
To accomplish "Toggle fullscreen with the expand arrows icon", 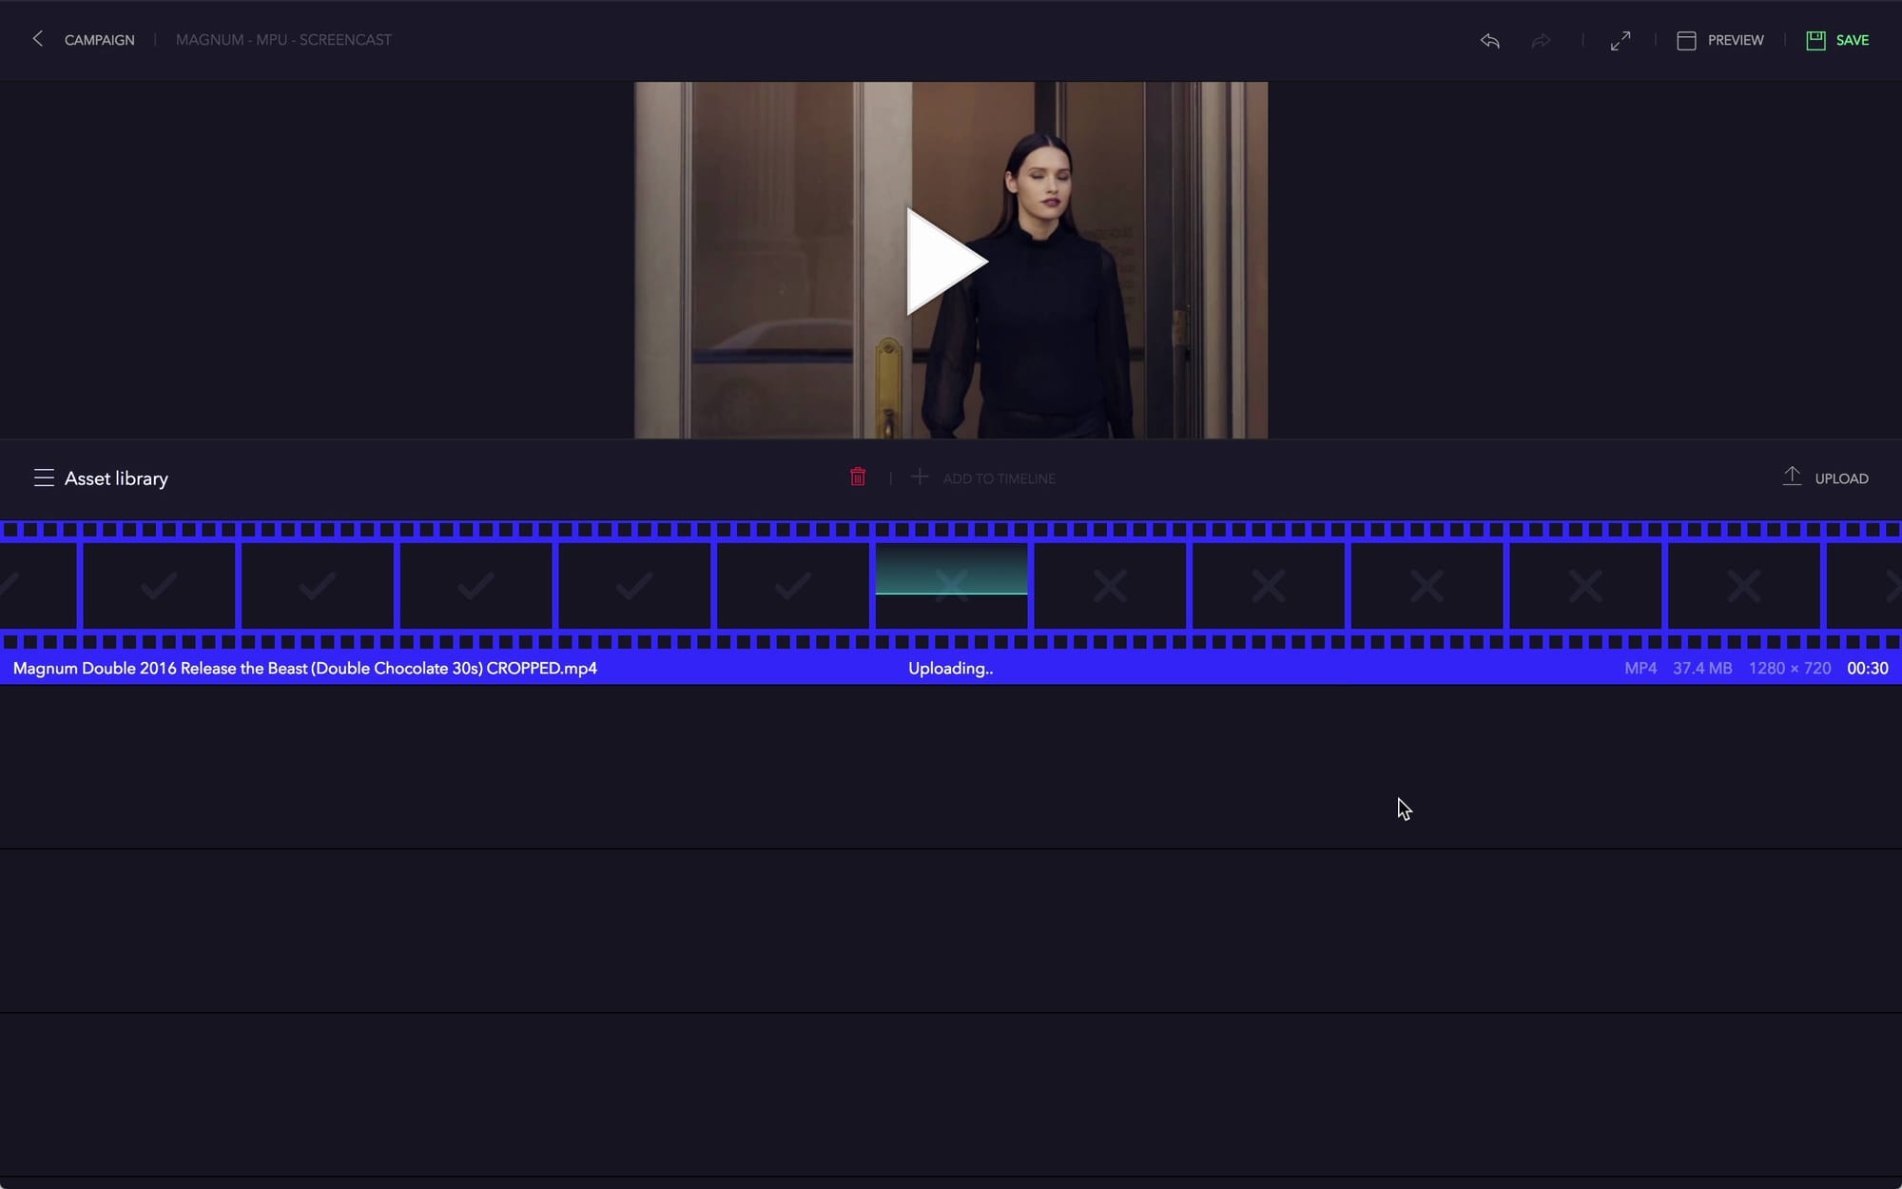I will click(x=1621, y=40).
